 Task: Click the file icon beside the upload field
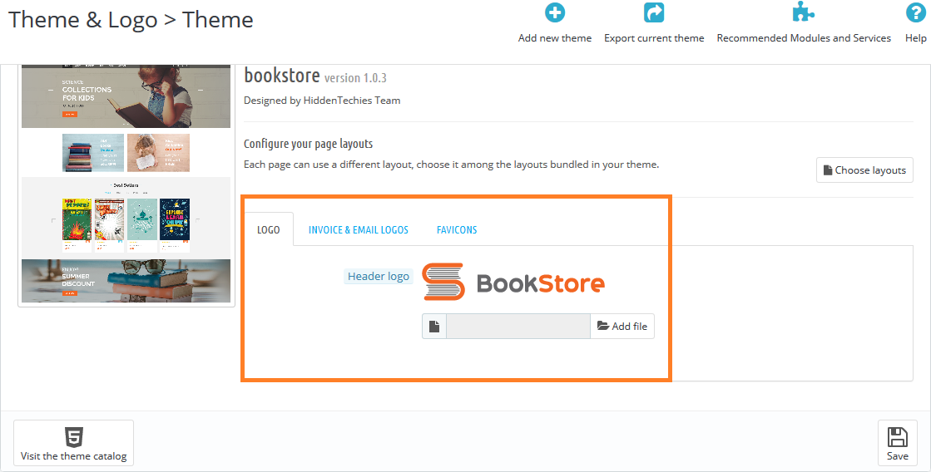coord(434,326)
